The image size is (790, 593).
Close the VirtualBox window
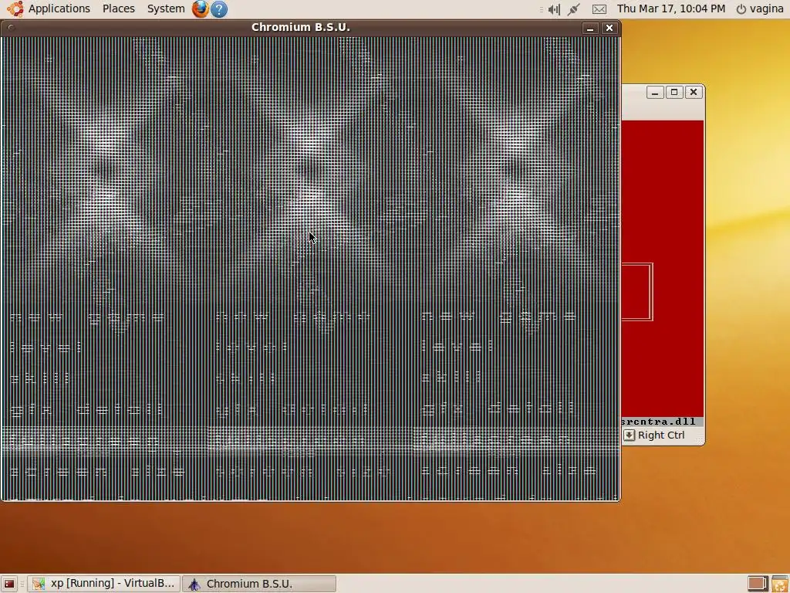click(x=694, y=93)
